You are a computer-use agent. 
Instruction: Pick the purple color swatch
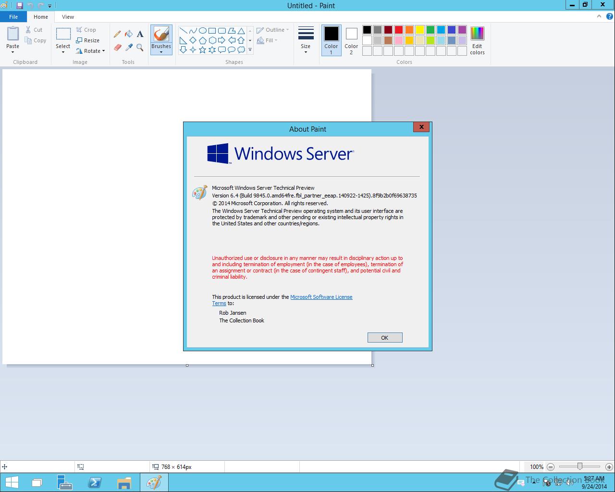[462, 30]
